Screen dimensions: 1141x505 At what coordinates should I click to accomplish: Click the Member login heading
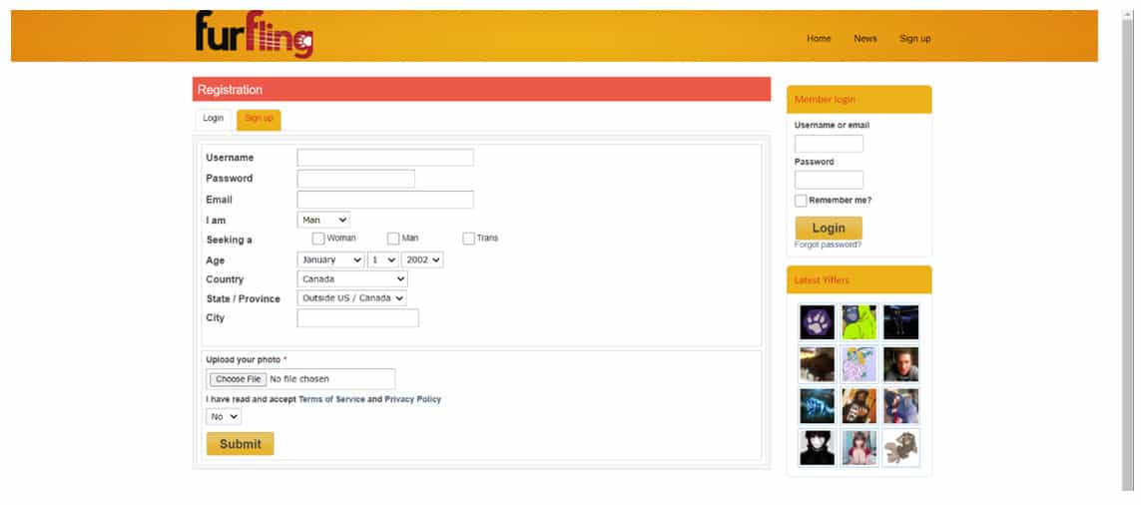click(x=826, y=100)
